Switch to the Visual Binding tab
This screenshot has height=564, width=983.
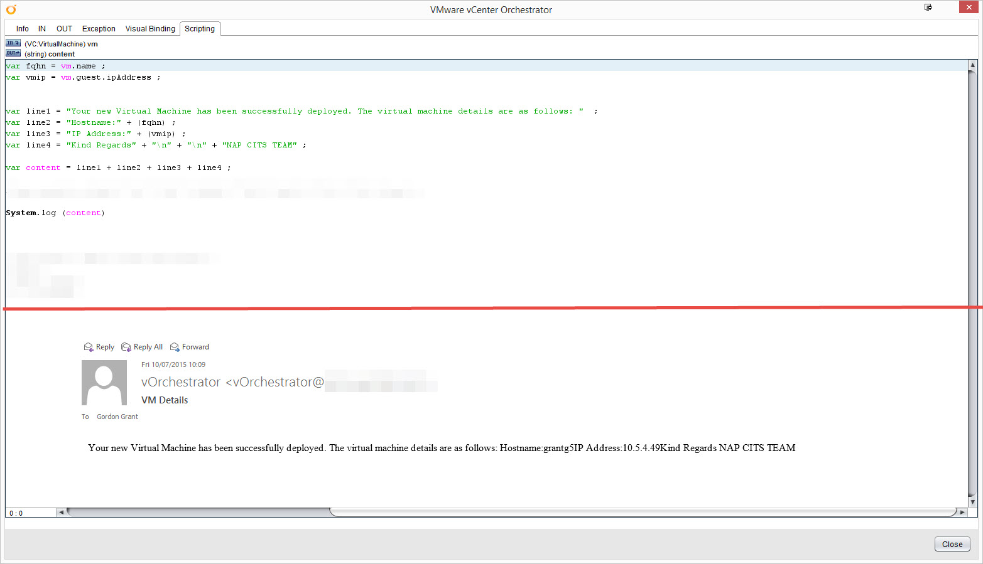(150, 28)
